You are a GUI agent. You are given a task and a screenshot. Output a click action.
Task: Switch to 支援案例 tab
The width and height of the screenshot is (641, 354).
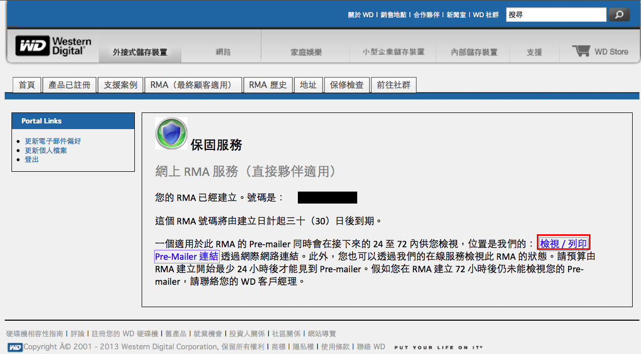tap(120, 85)
